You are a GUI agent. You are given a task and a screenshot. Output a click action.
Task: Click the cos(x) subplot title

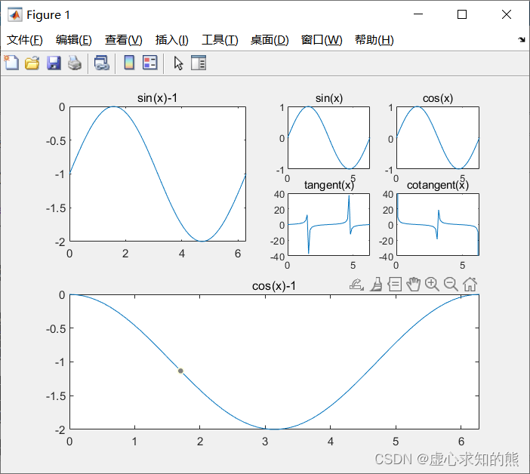[438, 98]
